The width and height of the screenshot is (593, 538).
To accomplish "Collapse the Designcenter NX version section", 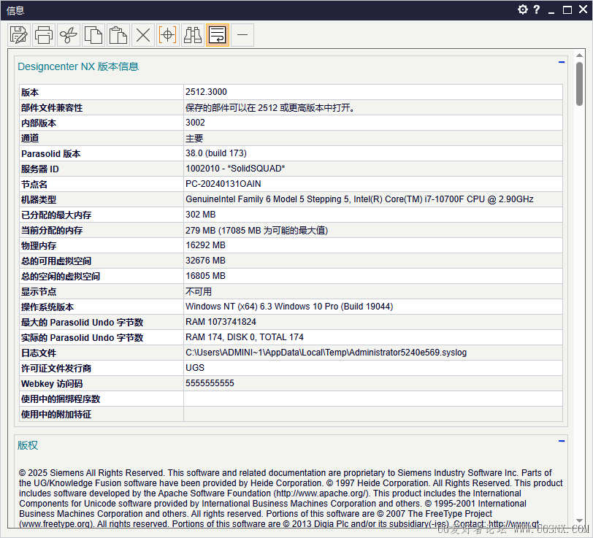I will coord(562,62).
